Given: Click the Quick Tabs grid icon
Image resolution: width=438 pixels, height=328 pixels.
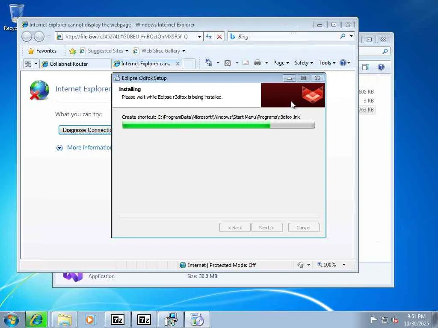Looking at the screenshot, I should pos(28,64).
